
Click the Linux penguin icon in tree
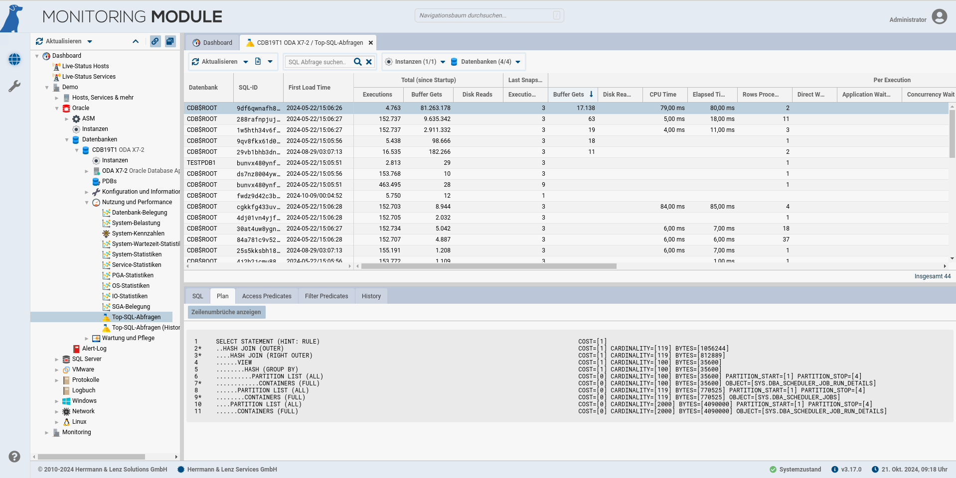(x=66, y=422)
